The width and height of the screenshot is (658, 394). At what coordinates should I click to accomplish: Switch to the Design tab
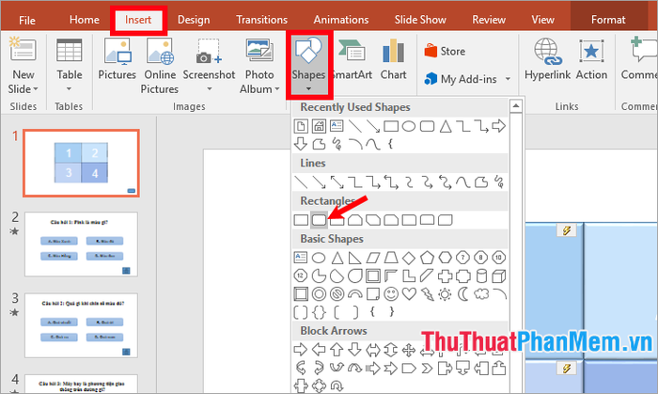194,19
